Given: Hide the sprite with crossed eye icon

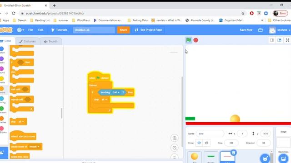Looking at the screenshot, I should click(x=206, y=143).
